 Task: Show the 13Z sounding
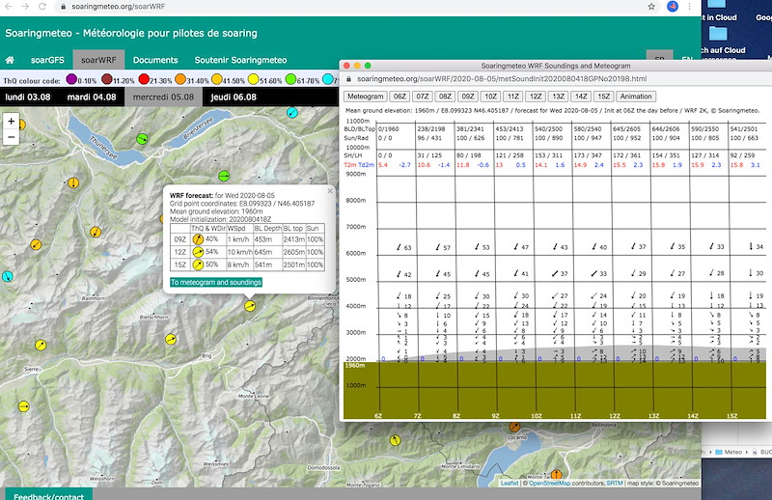(x=559, y=97)
